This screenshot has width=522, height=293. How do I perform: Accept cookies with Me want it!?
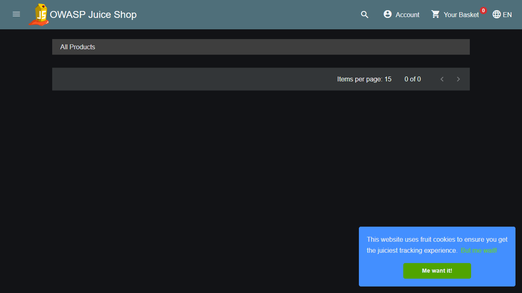coord(437,271)
